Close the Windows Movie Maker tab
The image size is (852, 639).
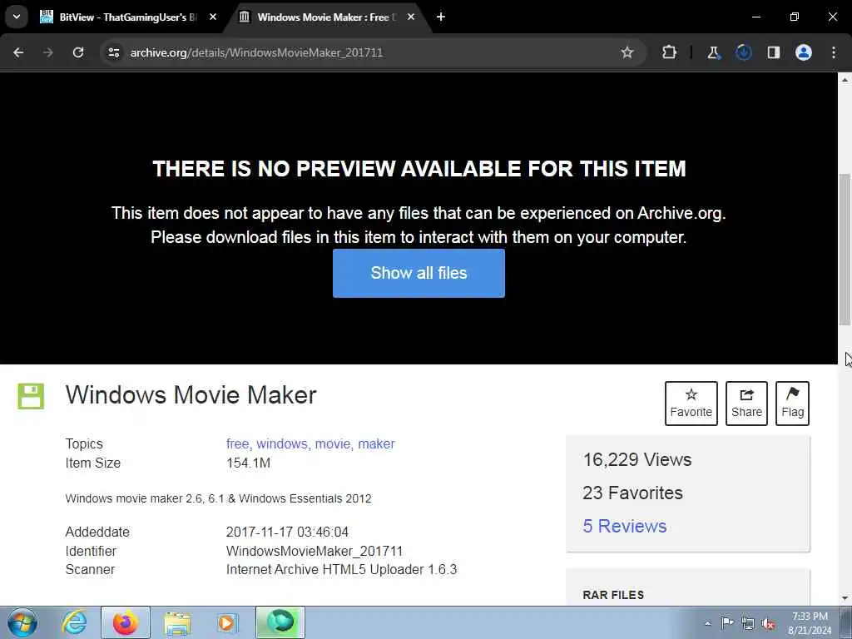click(411, 17)
